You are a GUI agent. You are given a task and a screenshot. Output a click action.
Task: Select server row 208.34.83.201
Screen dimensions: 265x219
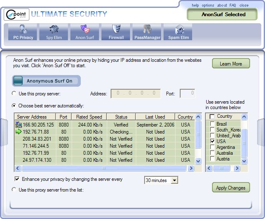104,139
